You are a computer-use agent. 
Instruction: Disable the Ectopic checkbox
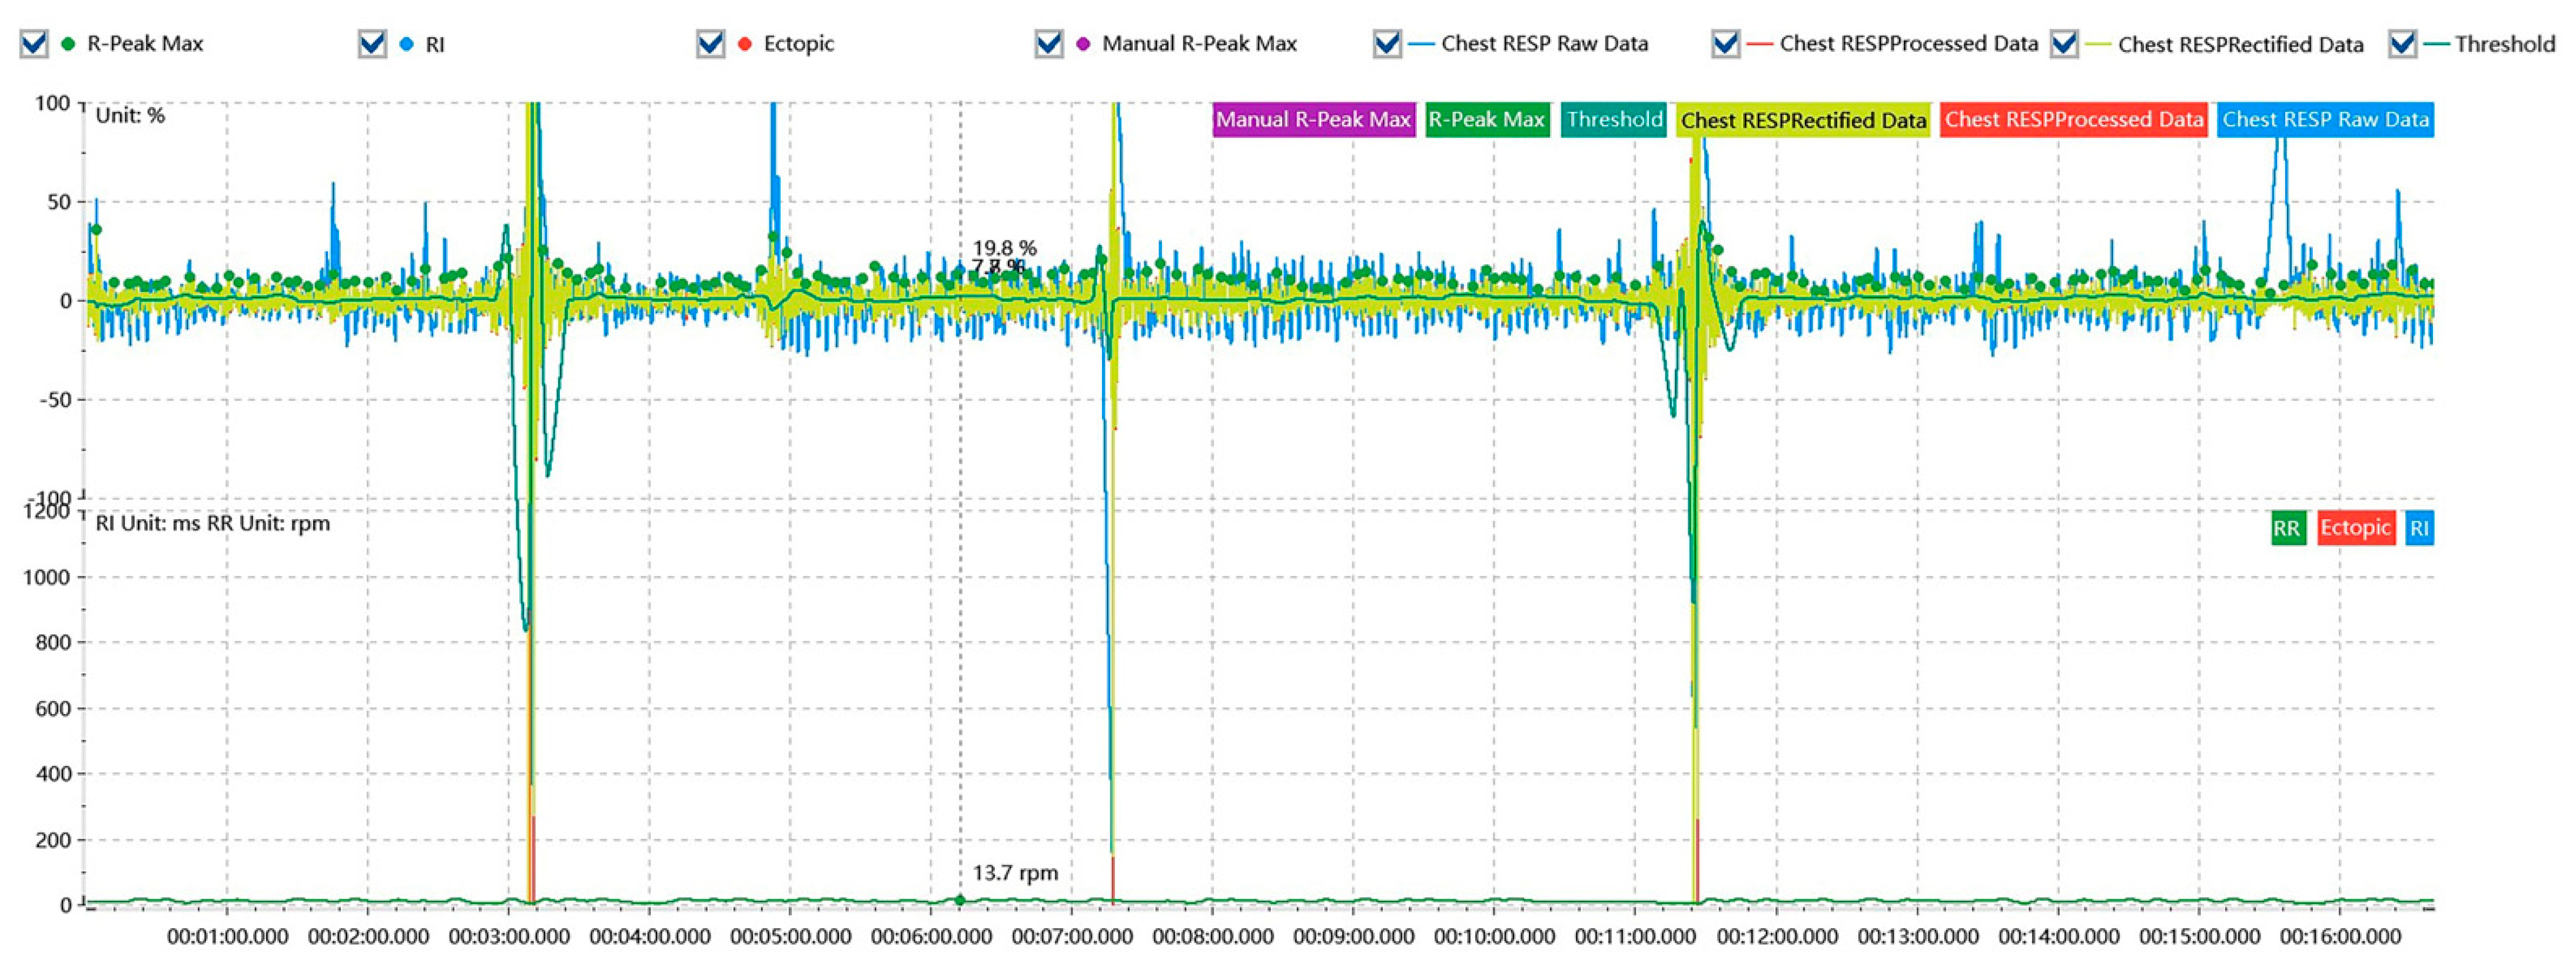pyautogui.click(x=710, y=44)
